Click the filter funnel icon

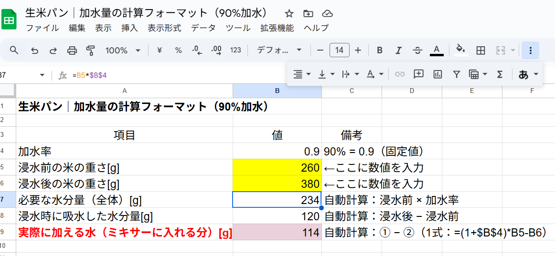456,74
